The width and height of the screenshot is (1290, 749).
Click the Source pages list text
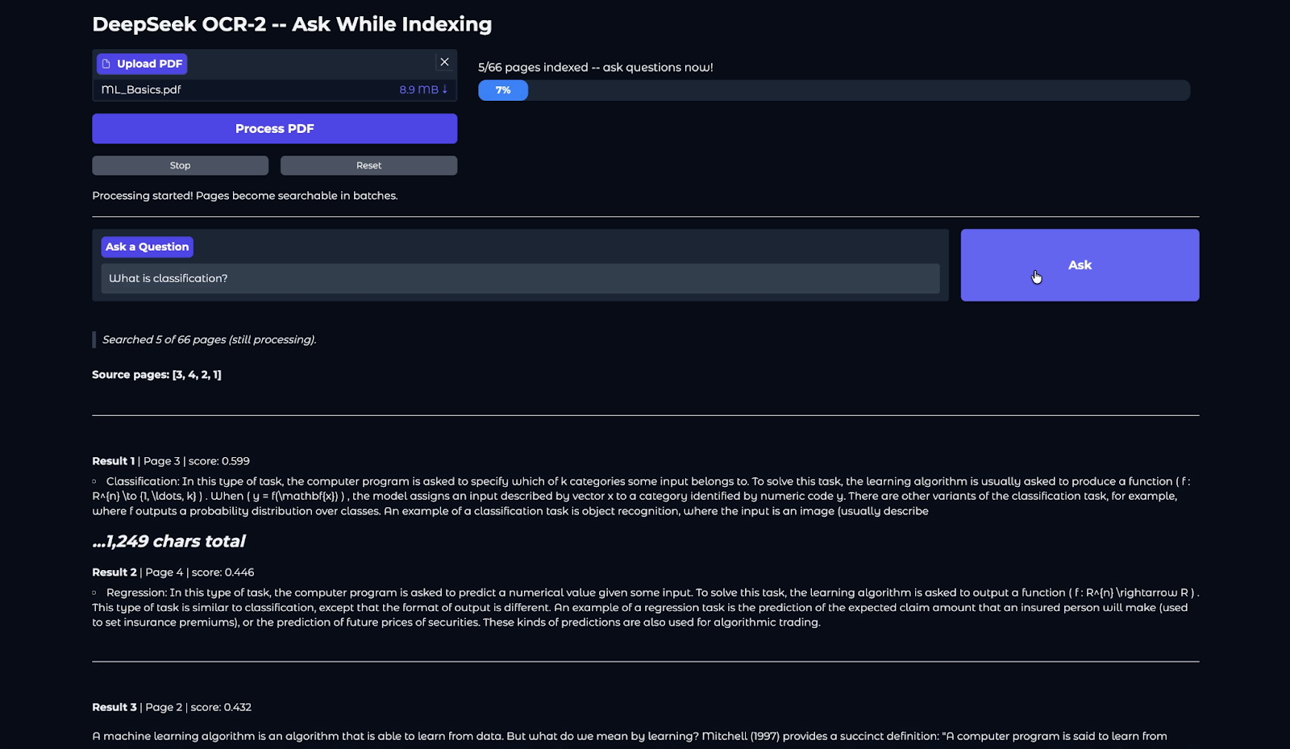click(156, 375)
